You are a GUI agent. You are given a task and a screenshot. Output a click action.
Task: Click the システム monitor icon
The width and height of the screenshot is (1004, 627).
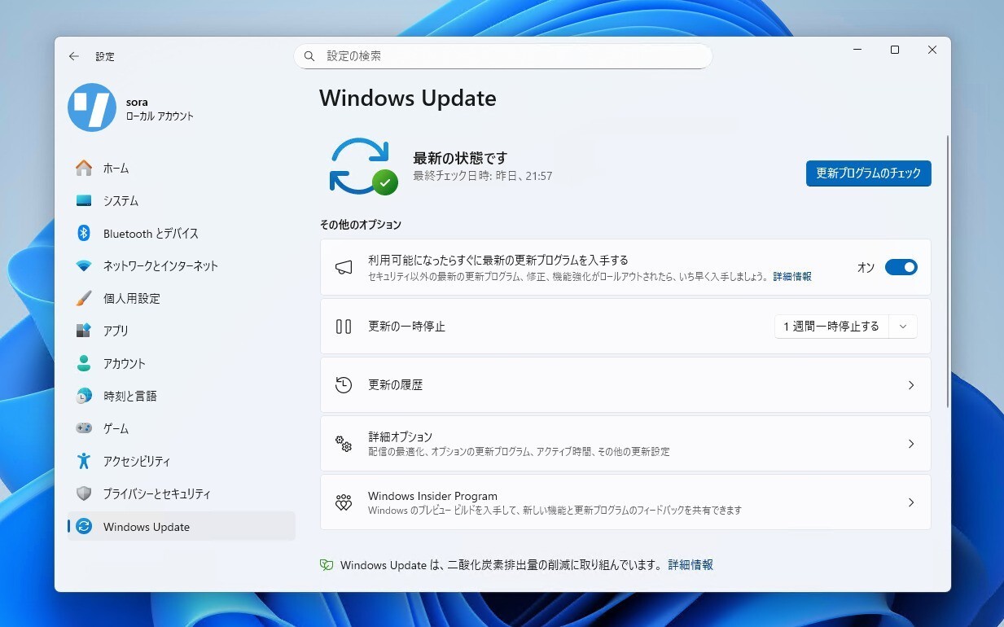(84, 200)
